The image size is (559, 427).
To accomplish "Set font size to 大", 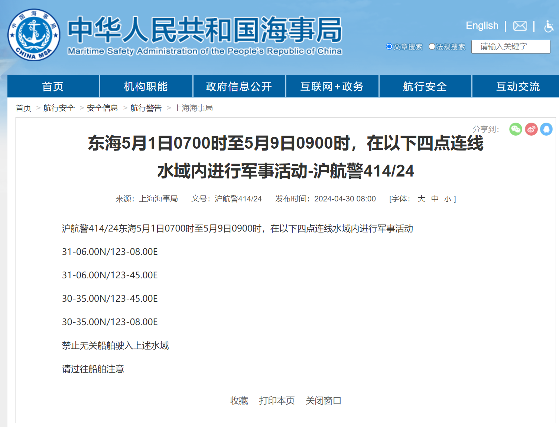I will coord(421,199).
